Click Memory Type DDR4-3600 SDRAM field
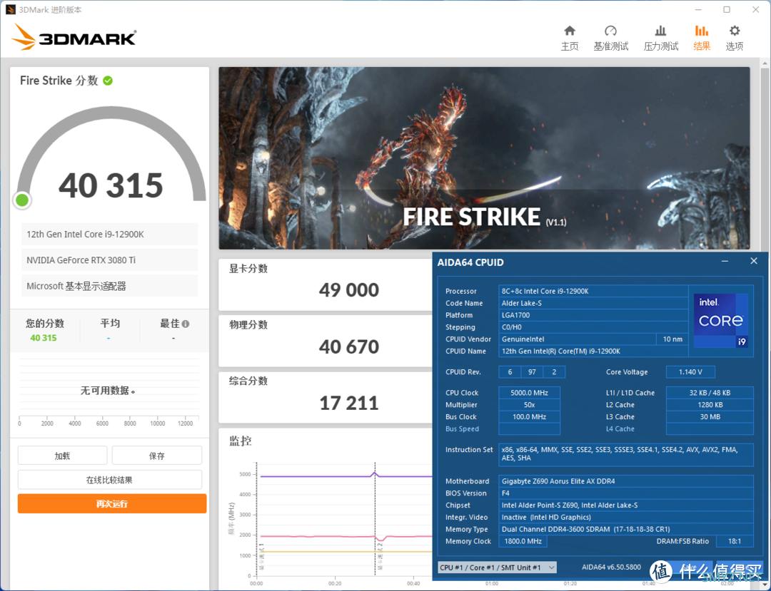 pyautogui.click(x=625, y=529)
